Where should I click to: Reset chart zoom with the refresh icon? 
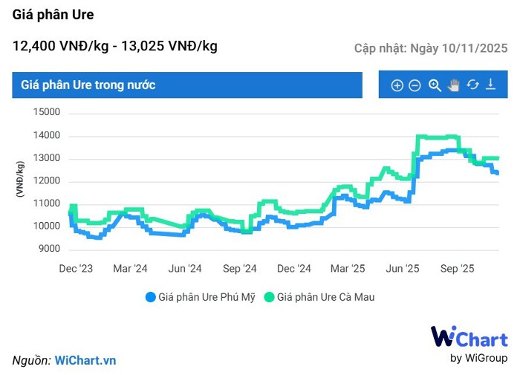tap(472, 85)
